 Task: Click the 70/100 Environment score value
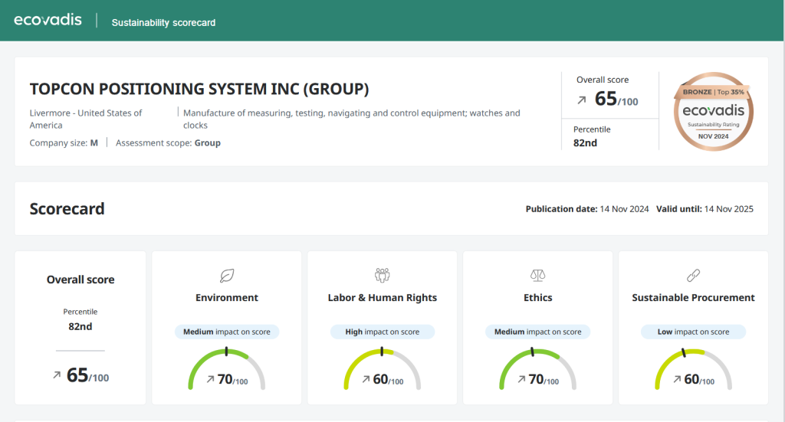[233, 380]
